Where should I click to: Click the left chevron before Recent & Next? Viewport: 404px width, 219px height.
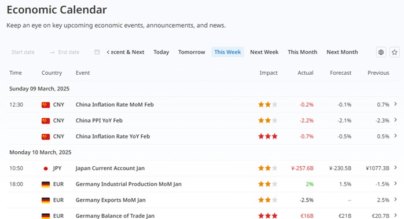[108, 52]
